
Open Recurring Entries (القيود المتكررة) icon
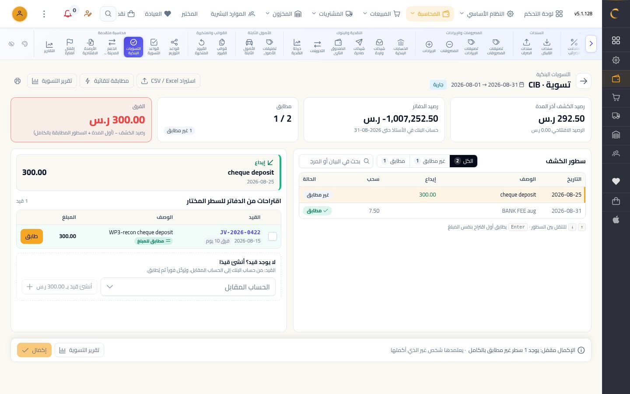(x=201, y=47)
